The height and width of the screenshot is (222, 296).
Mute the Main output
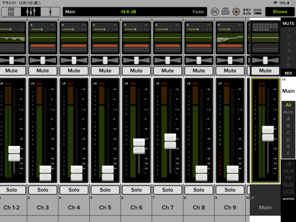tap(265, 71)
